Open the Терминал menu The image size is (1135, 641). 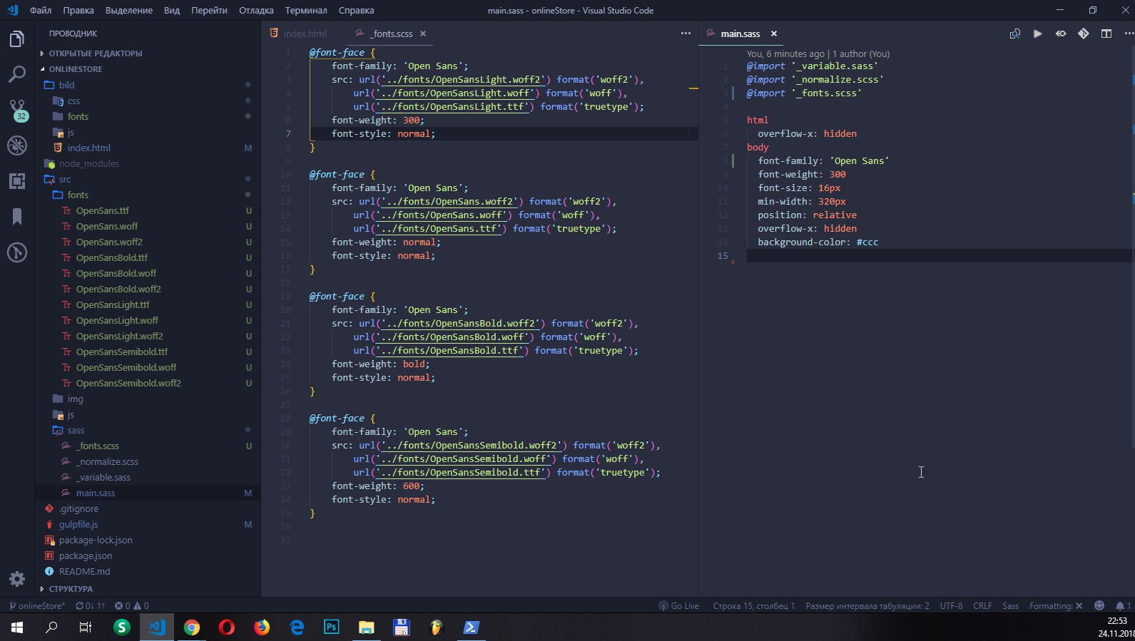(305, 10)
